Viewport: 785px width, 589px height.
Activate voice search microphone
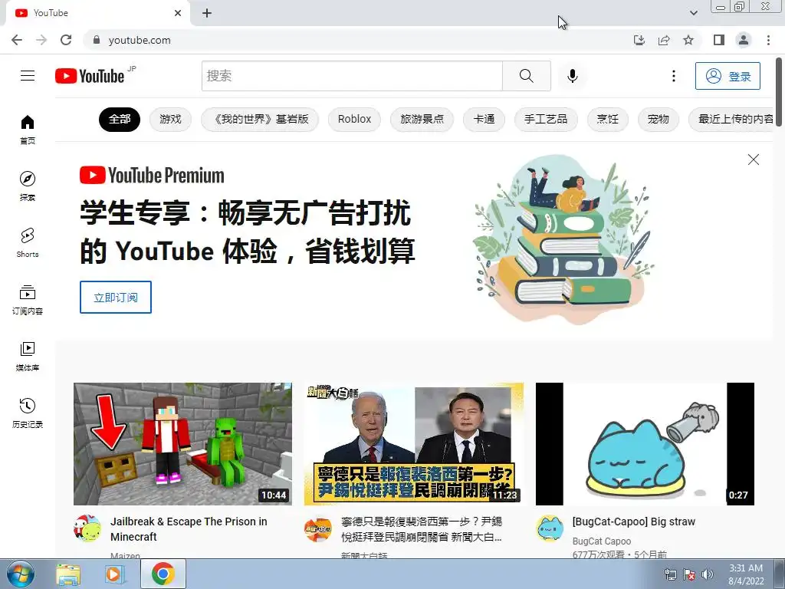(x=572, y=76)
